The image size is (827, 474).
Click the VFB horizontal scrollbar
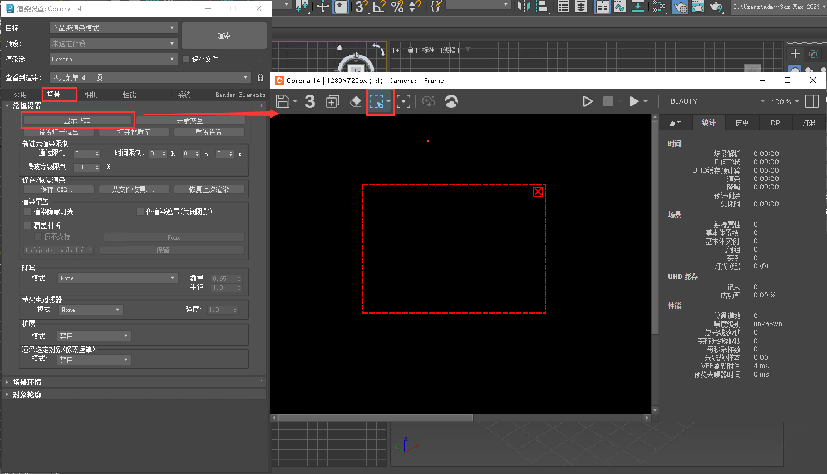376,418
